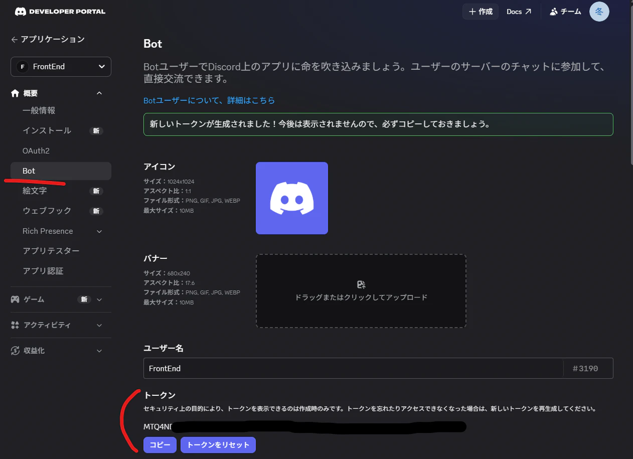Expand the アクティビティ section chevron
This screenshot has height=459, width=633.
click(x=99, y=325)
